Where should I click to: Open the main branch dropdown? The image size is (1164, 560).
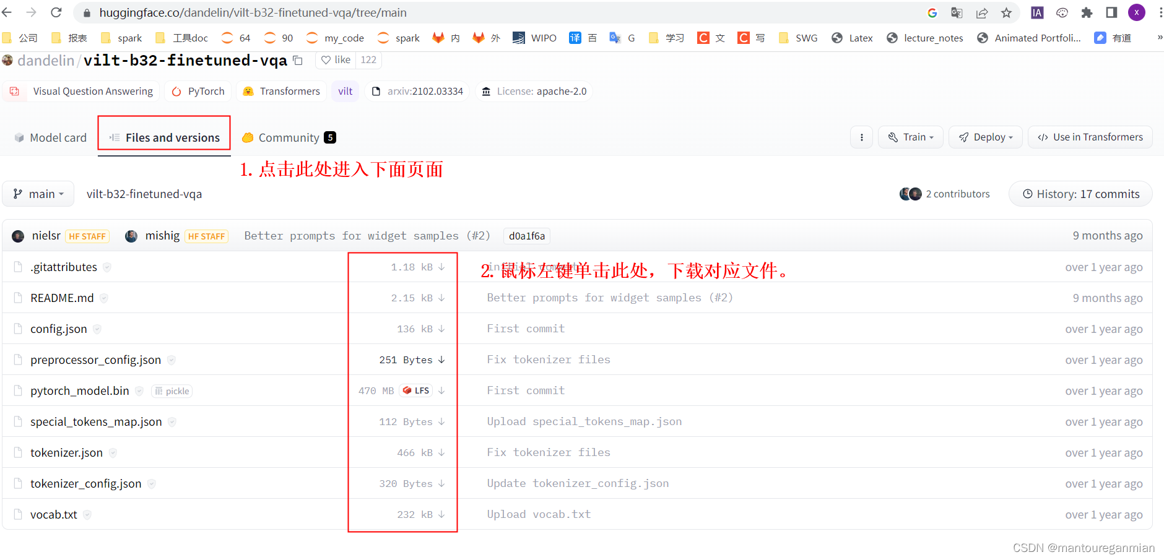[38, 194]
